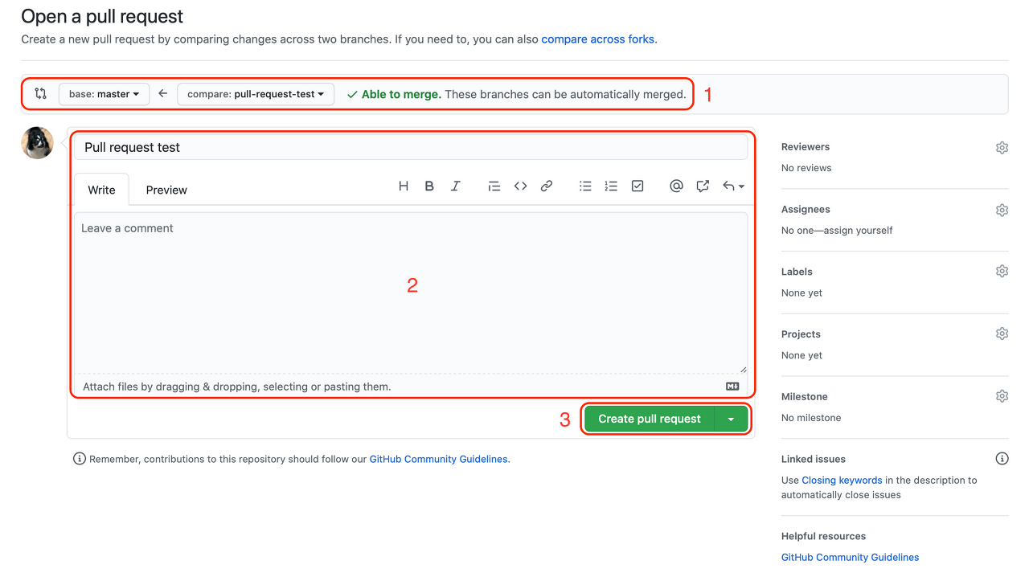Viewport: 1029px width, 577px height.
Task: Open the Reviewers settings gear
Action: point(1002,148)
